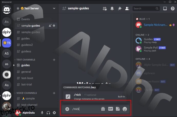Click invite people icon on sample-guides
The width and height of the screenshot is (177, 117).
50,26
